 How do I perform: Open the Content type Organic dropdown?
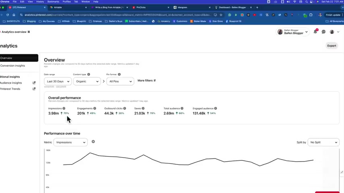pos(87,81)
